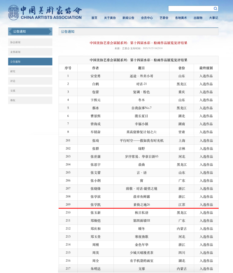Screen dimensions: 233x273
Task: Open 业界新闻 in the left sidebar
Action: (30, 52)
